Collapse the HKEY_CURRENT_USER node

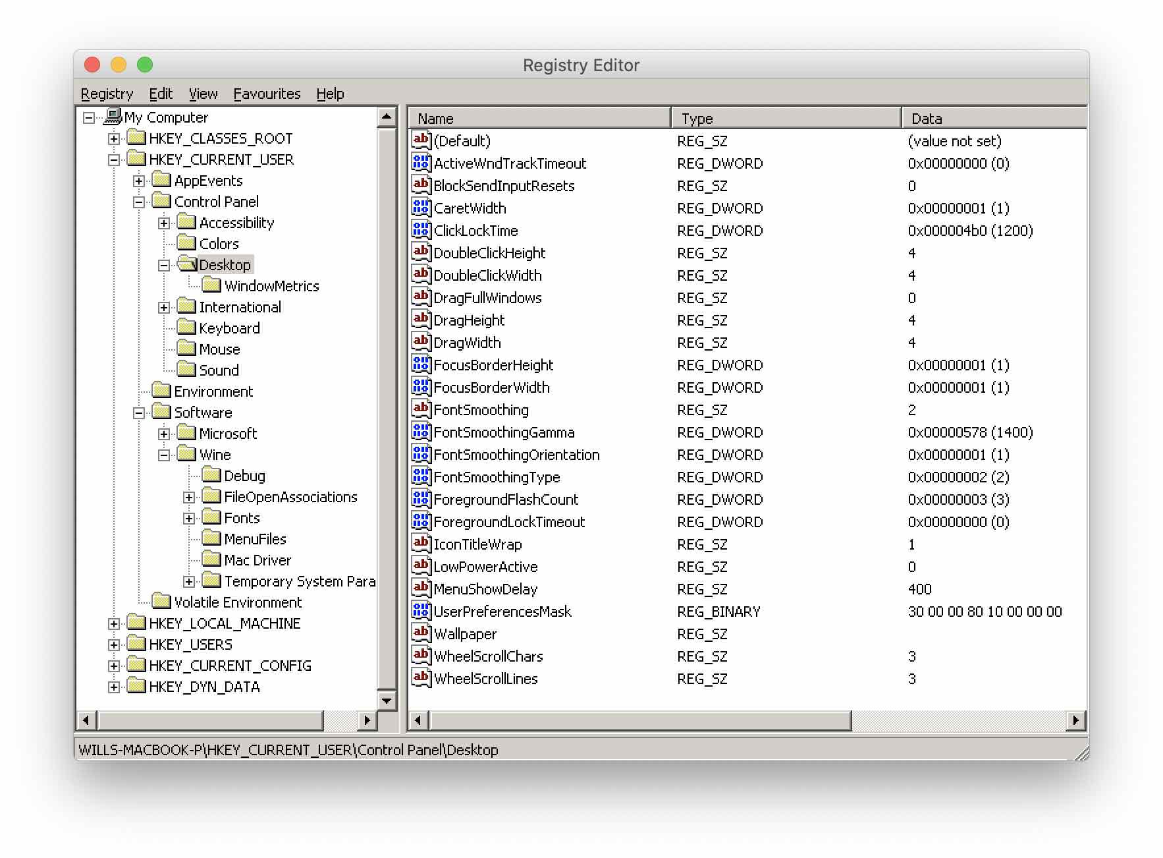114,159
